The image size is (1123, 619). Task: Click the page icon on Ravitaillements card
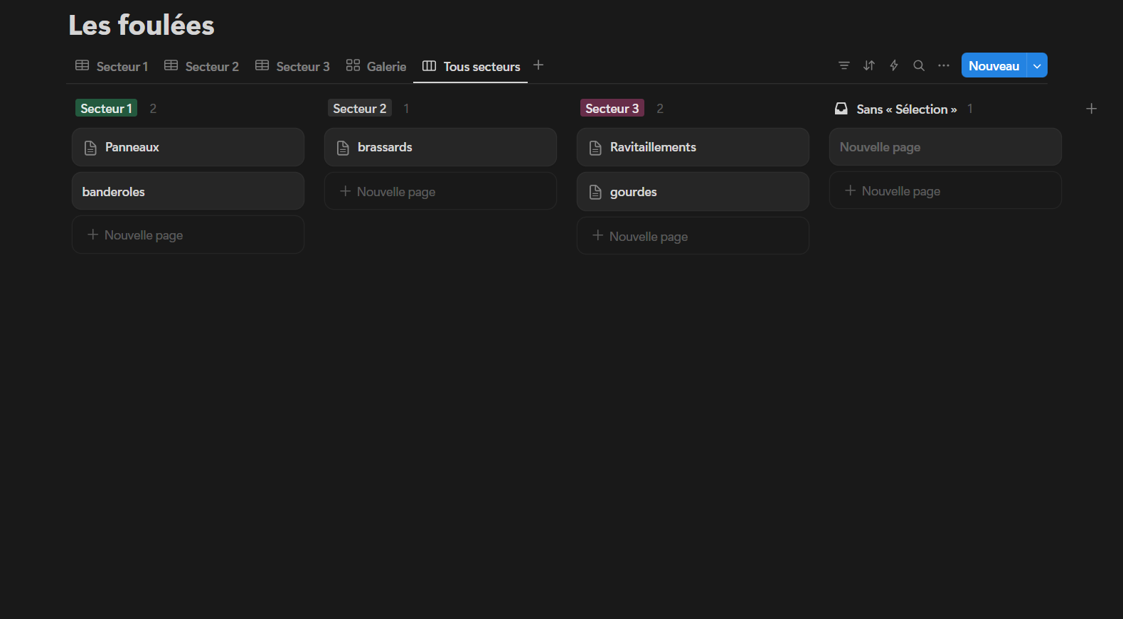[595, 148]
